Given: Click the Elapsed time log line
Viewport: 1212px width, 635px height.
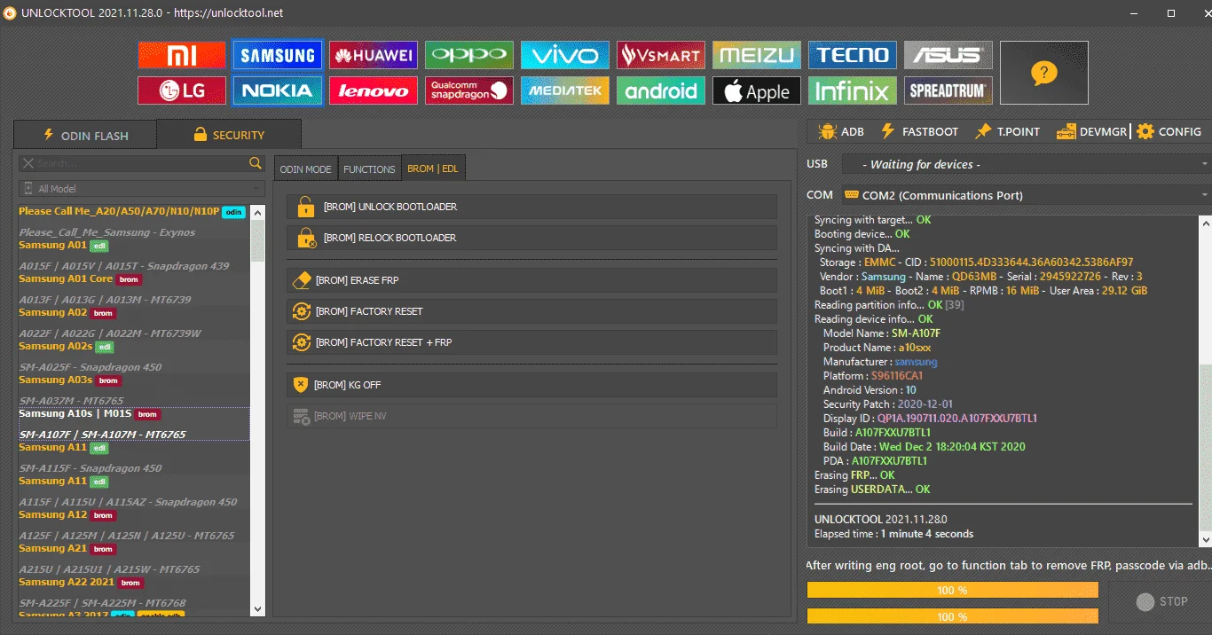Looking at the screenshot, I should [893, 534].
